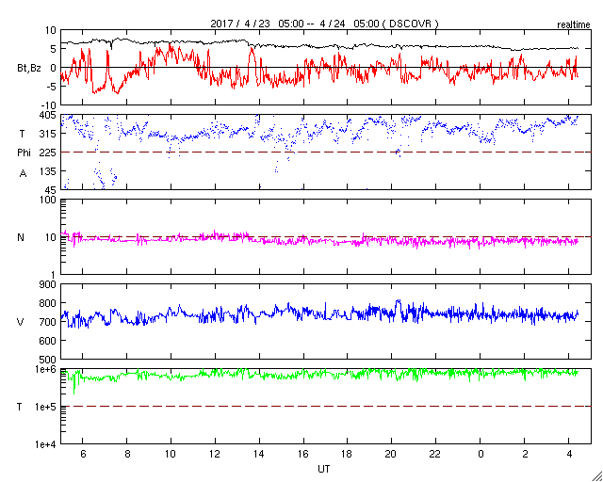Image resolution: width=603 pixels, height=482 pixels.
Task: Click the 'realtime' label
Action: click(x=574, y=25)
